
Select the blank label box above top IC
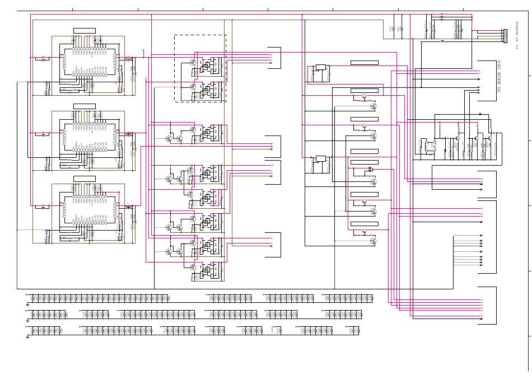[x=85, y=30]
